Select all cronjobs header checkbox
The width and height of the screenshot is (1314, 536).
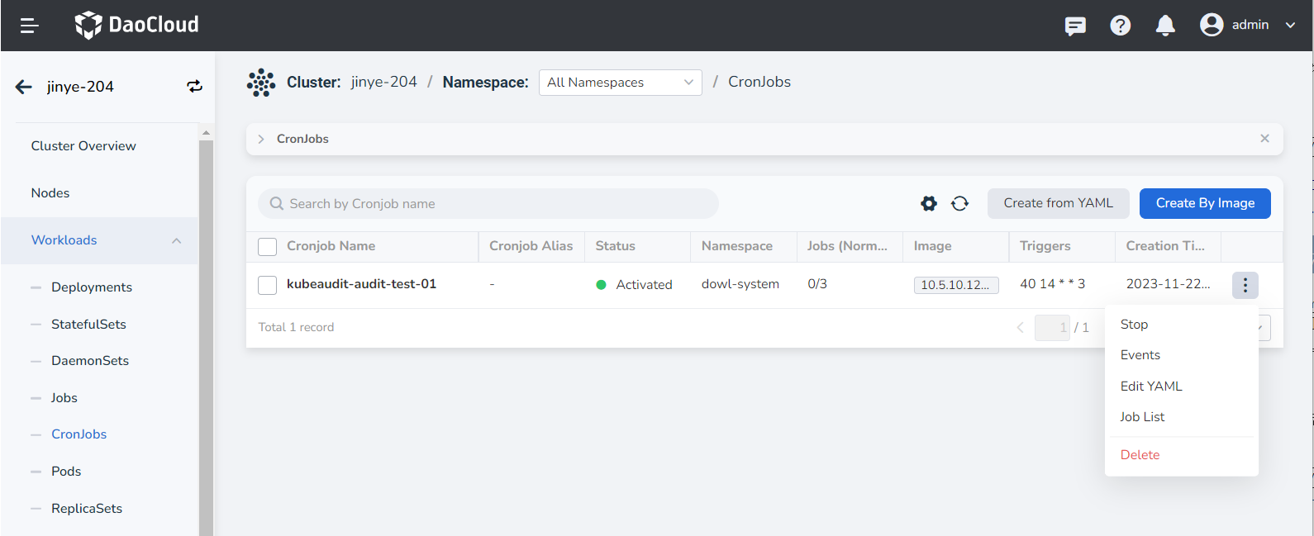[x=268, y=247]
